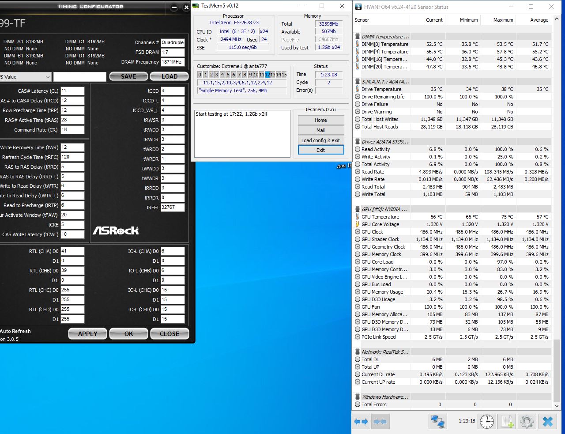The height and width of the screenshot is (434, 565).
Task: Click the HWiNFO64 title bar app icon
Action: (x=358, y=7)
